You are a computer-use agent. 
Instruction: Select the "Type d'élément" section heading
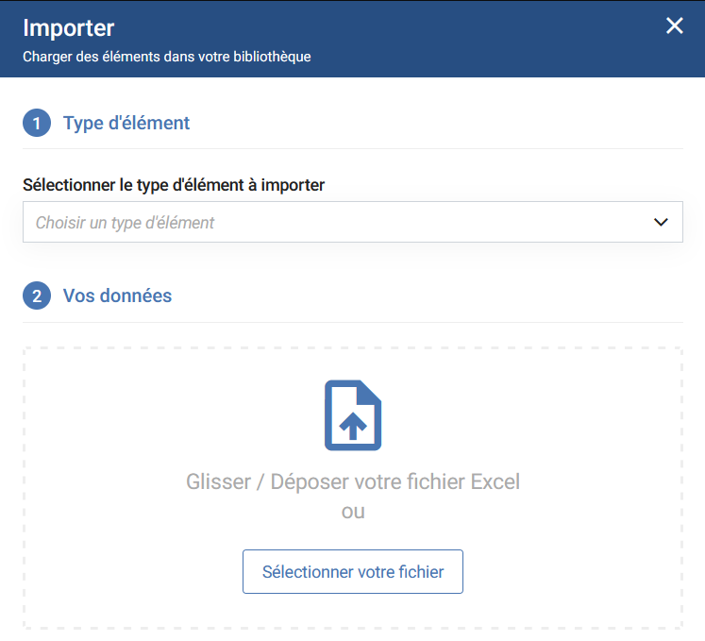(126, 123)
